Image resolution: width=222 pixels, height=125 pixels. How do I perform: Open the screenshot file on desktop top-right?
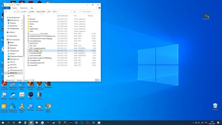click(206, 17)
